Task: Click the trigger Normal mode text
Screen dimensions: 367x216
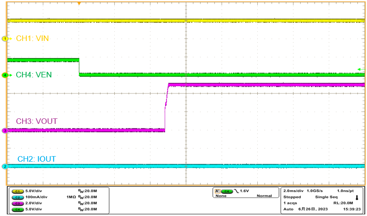Action: point(264,196)
